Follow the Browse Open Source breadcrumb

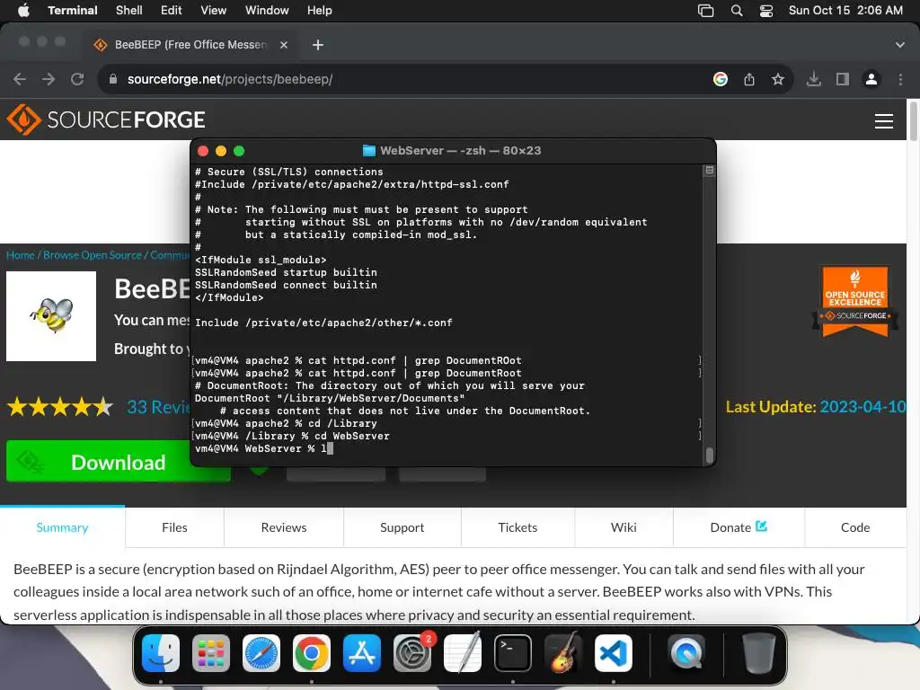93,255
